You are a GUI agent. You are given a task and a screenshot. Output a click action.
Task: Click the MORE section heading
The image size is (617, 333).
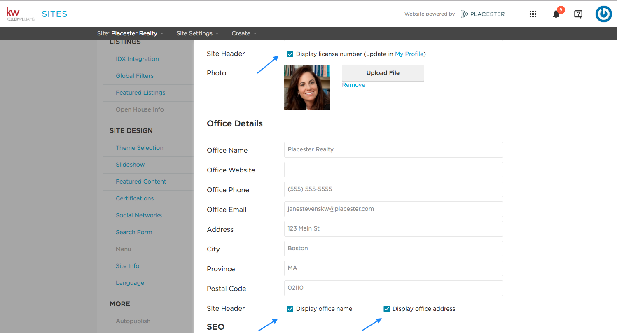(120, 304)
